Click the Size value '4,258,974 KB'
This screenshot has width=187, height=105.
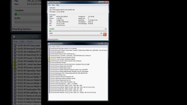coord(60,20)
